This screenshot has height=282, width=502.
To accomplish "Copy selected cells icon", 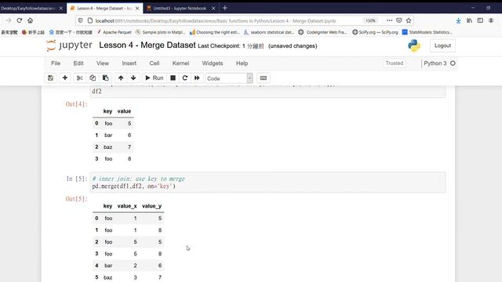I will pos(93,78).
